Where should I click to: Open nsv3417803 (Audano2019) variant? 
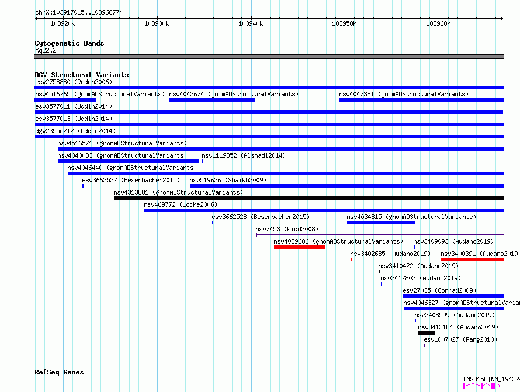click(x=421, y=278)
